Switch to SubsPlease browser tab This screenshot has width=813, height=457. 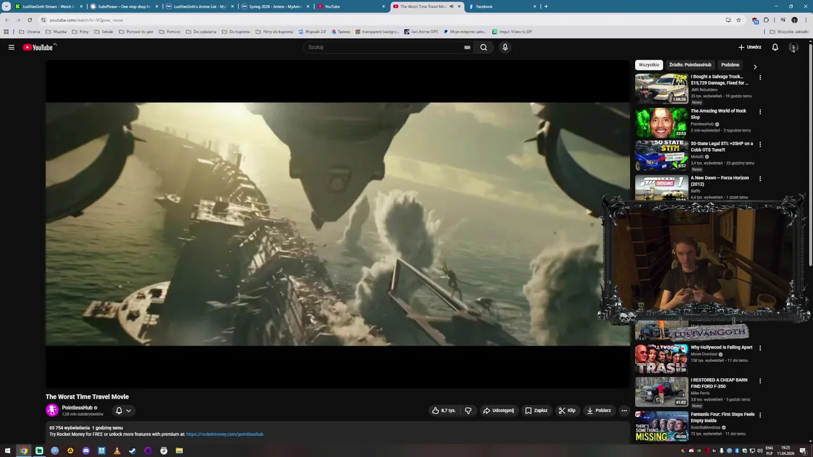point(123,6)
